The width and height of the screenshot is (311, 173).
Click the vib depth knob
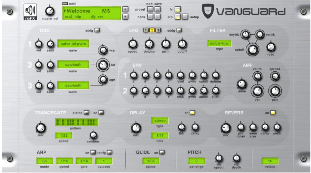click(236, 158)
